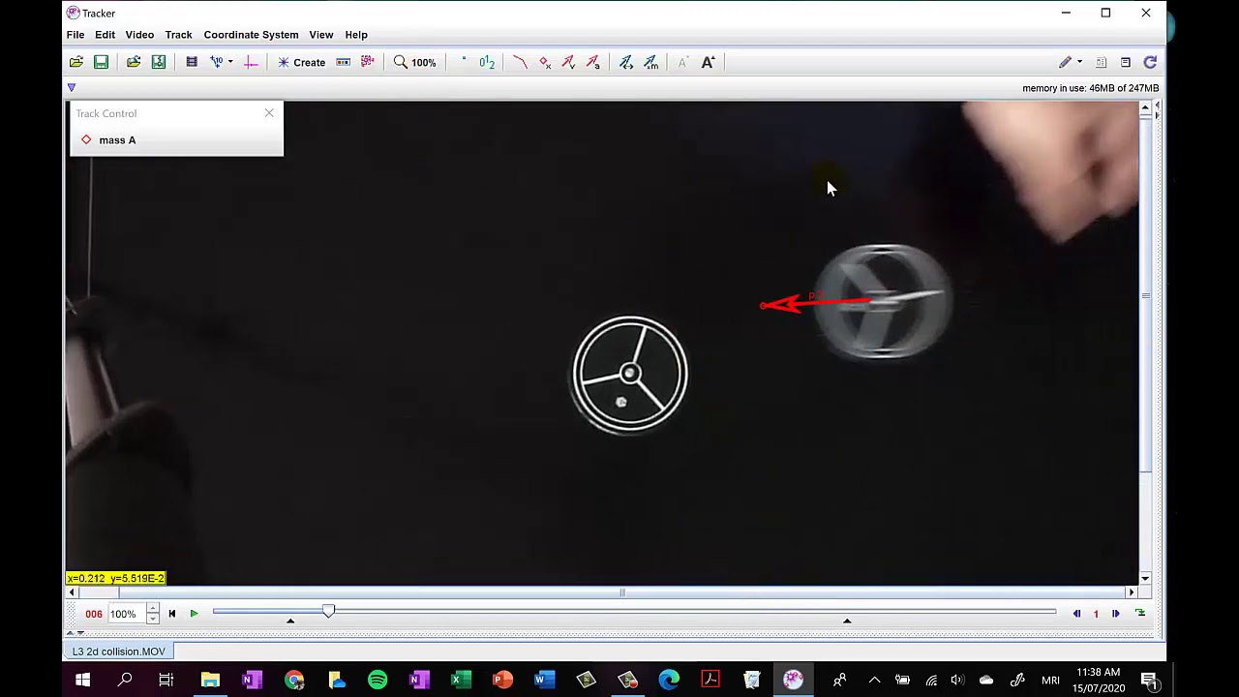Show calibration tools icon
Viewport: 1239px width, 697px height.
(x=217, y=62)
